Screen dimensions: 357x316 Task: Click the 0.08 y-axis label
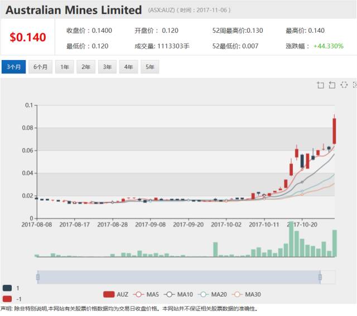27,128
